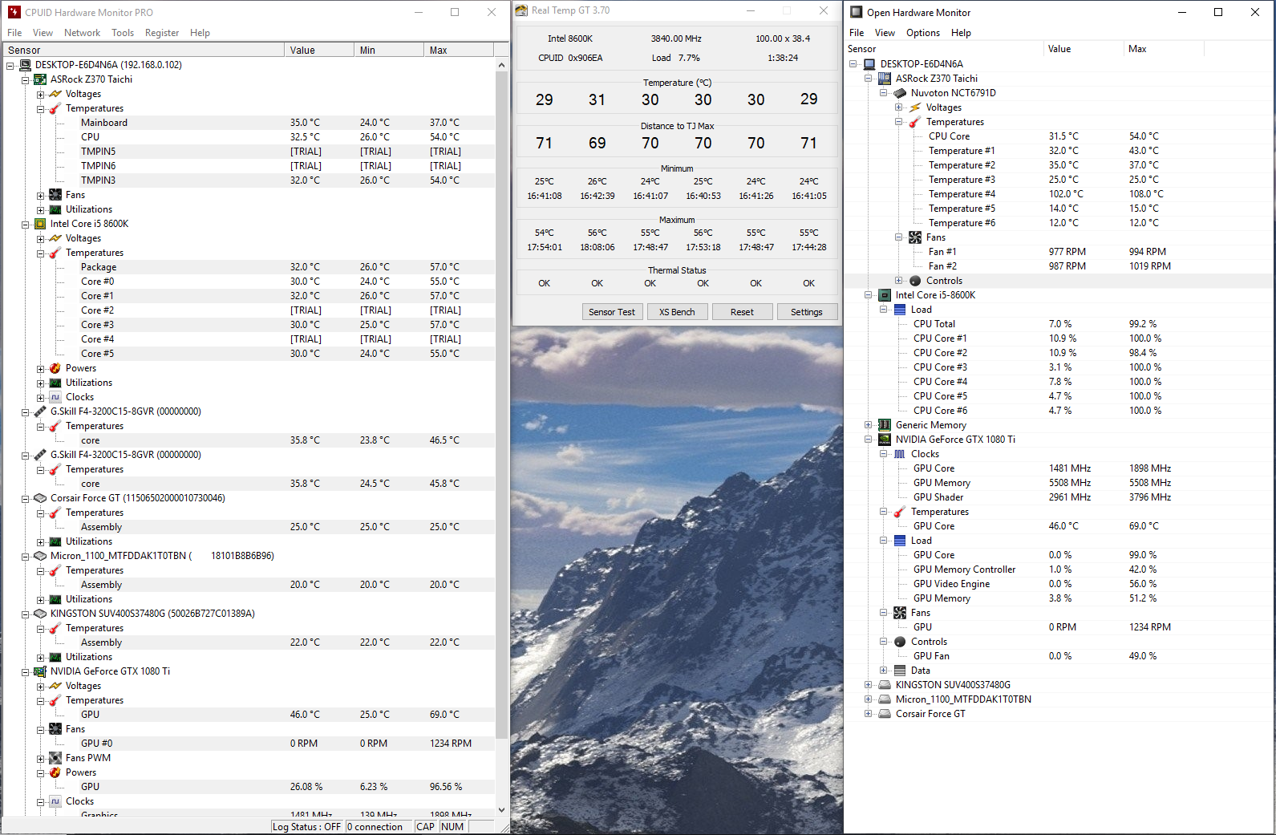Click the GPU Clocks icon in Open Hardware Monitor
The height and width of the screenshot is (835, 1276).
click(x=900, y=454)
